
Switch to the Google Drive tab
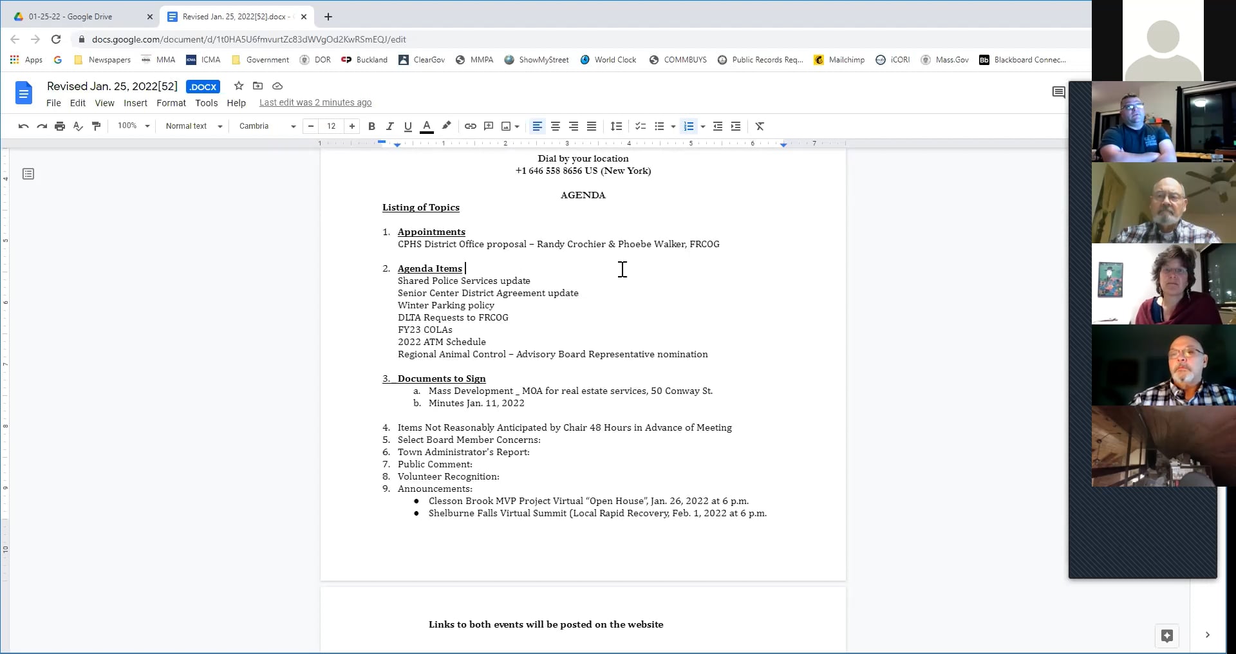point(77,17)
